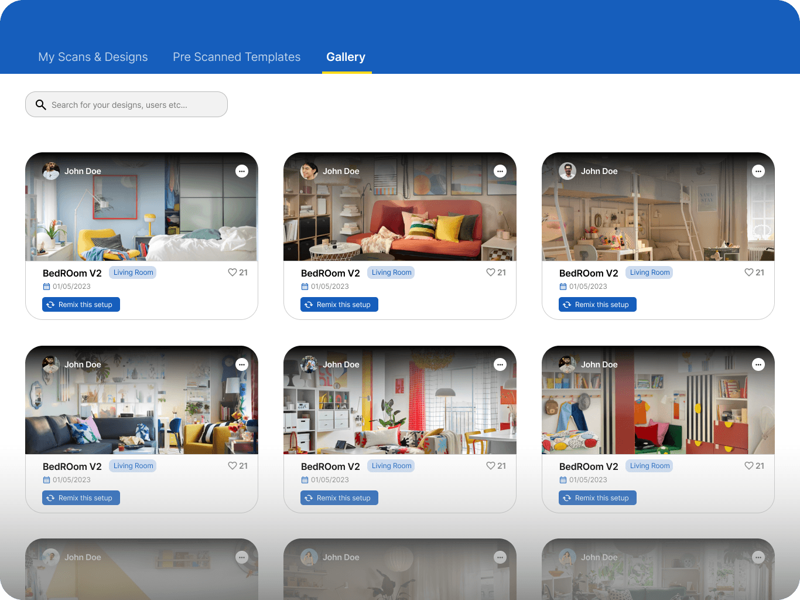Click John Doe's avatar on the loft bed card

[x=567, y=171]
